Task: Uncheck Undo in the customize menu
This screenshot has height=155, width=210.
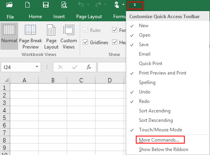Action: [167, 92]
